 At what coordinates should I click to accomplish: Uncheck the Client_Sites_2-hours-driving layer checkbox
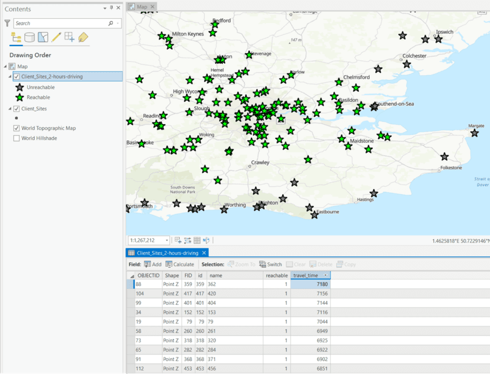coord(17,77)
